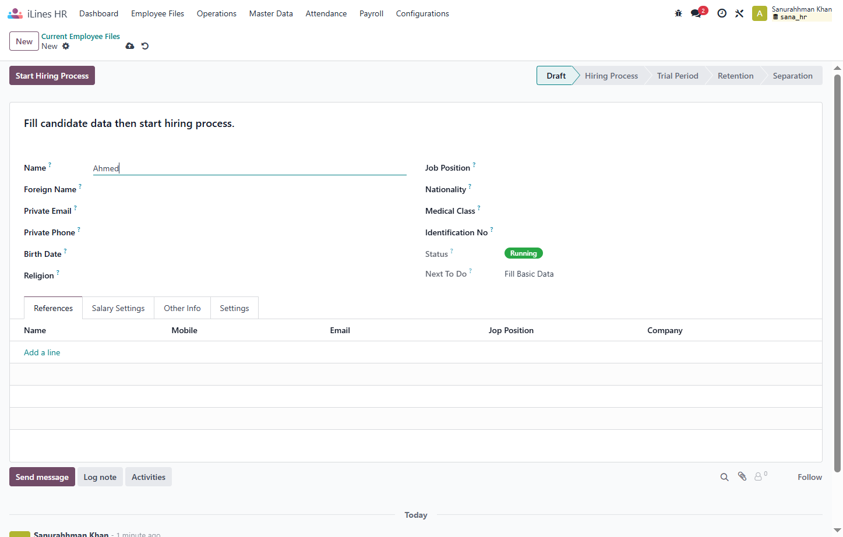This screenshot has height=537, width=843.
Task: Open the debug bug icon menu
Action: 678,13
